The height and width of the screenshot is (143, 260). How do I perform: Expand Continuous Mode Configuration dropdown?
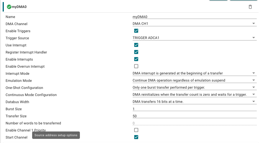pos(194,95)
